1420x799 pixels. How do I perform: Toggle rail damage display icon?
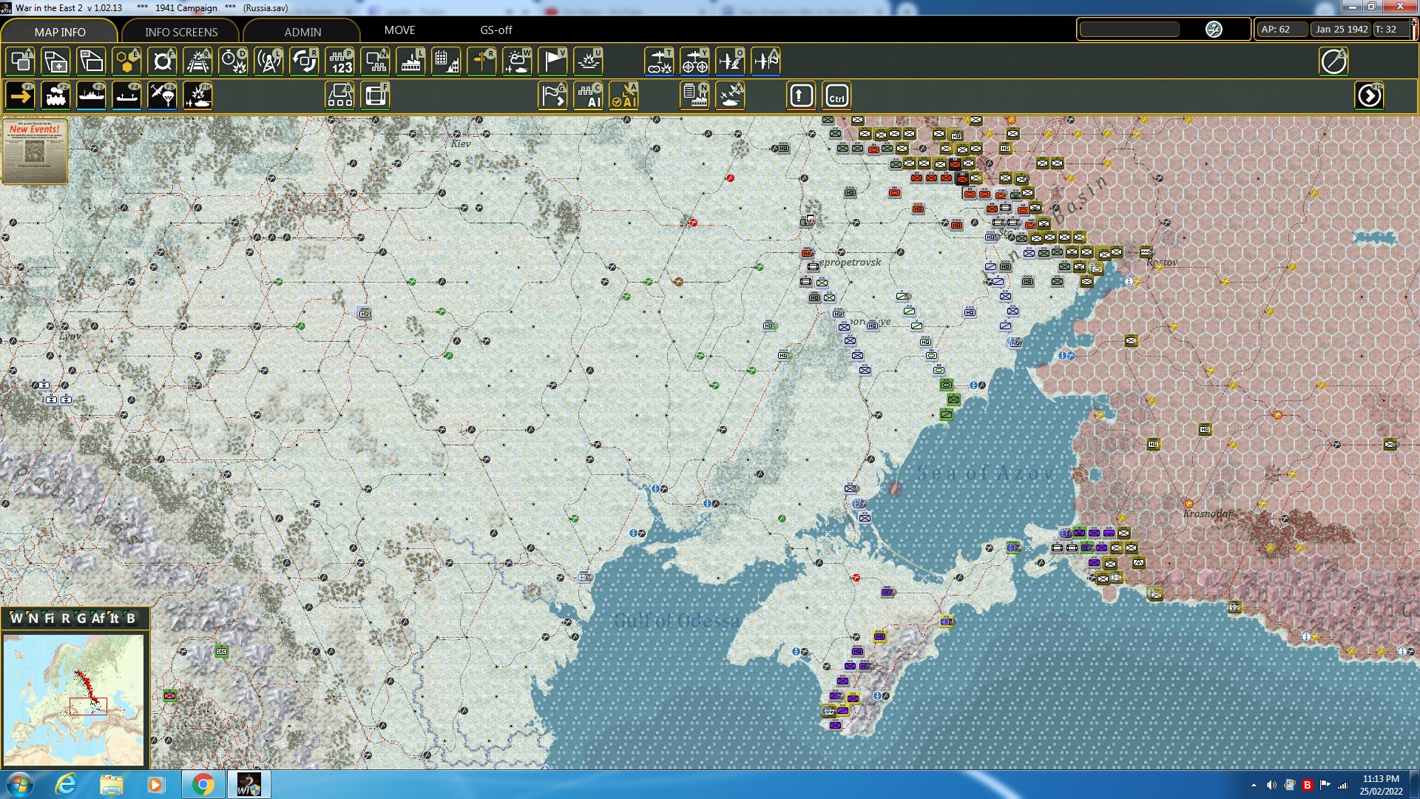[198, 61]
